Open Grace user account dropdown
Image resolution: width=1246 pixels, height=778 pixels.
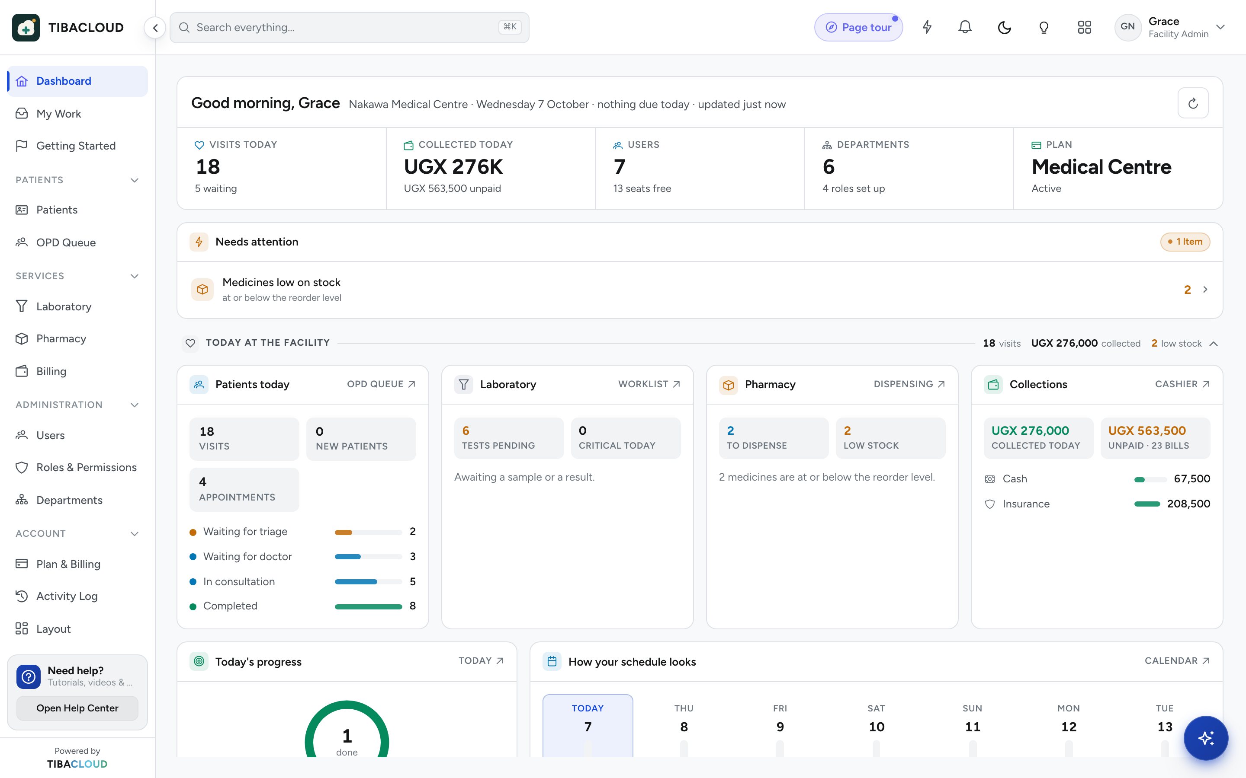[1170, 27]
